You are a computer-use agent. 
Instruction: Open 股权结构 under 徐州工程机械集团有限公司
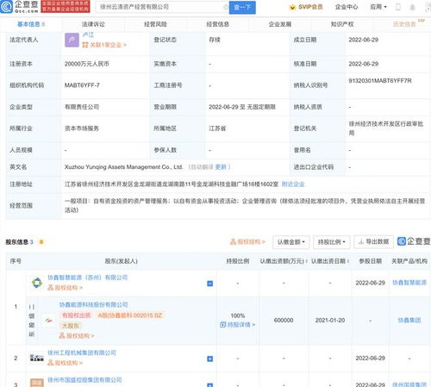tap(65, 363)
